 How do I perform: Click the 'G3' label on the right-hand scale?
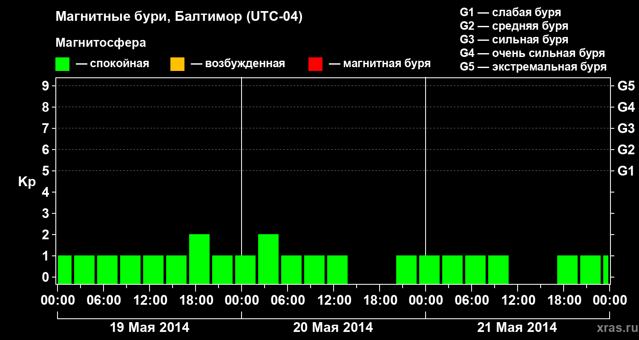(x=626, y=128)
